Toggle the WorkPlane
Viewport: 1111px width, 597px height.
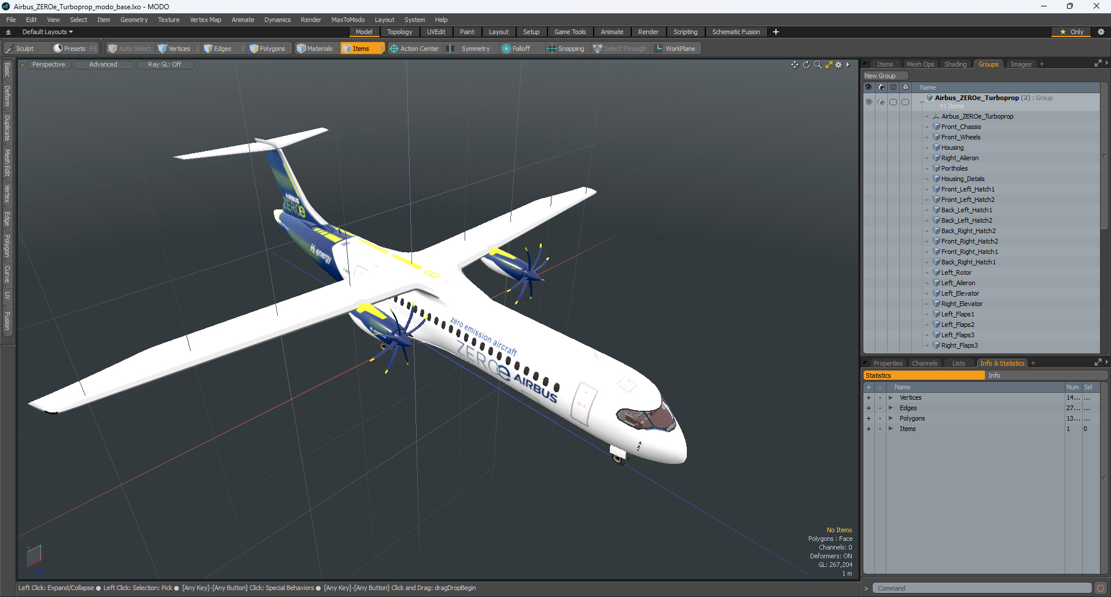point(675,49)
